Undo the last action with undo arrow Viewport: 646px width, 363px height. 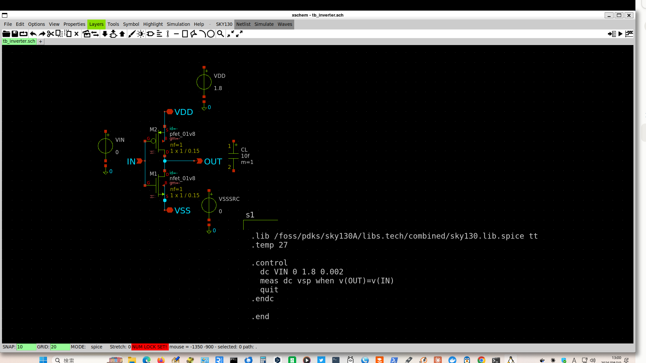[x=33, y=34]
